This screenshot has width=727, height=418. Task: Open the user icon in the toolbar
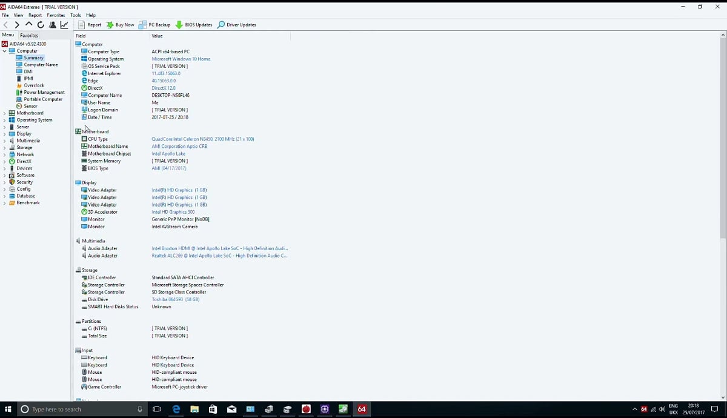point(53,25)
